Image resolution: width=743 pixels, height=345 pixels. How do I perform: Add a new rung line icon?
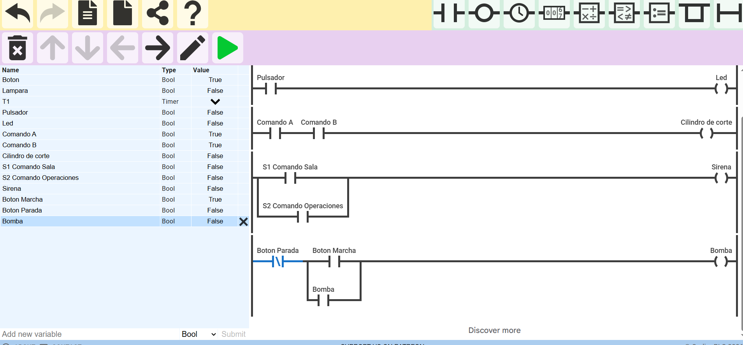(729, 13)
